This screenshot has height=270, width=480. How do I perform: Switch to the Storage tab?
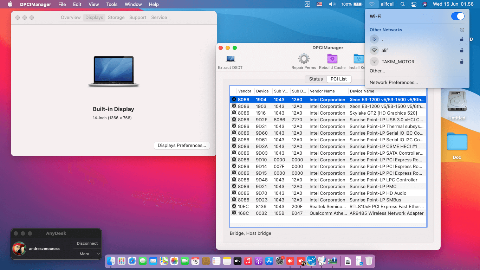(116, 17)
